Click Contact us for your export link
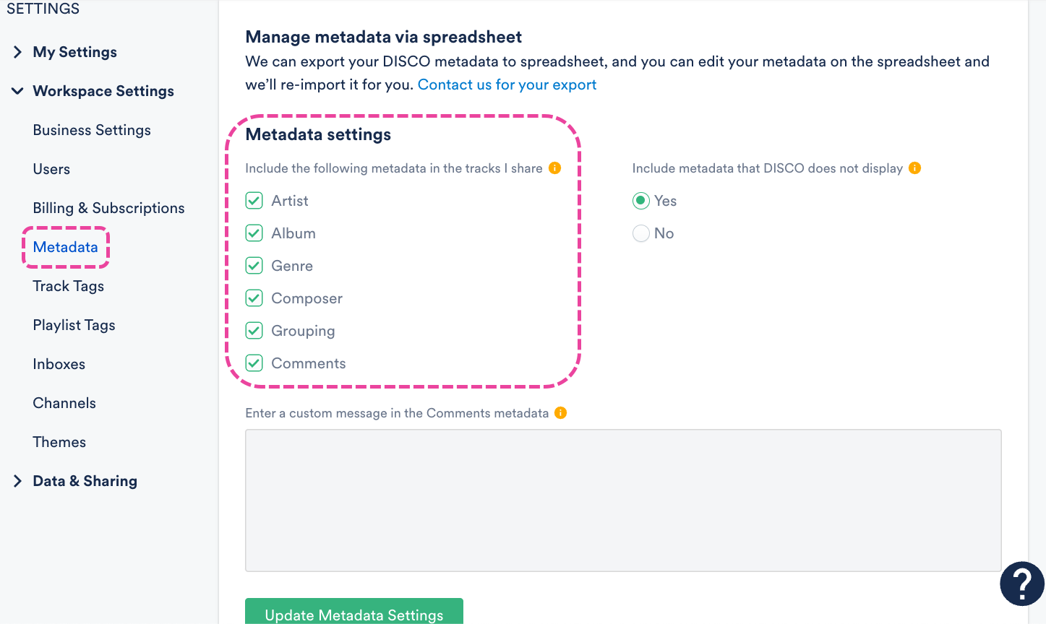The image size is (1046, 624). [507, 84]
